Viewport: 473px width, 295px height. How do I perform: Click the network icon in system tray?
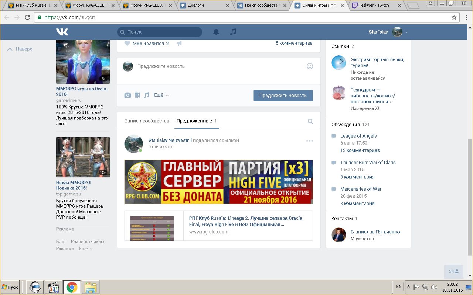click(425, 287)
